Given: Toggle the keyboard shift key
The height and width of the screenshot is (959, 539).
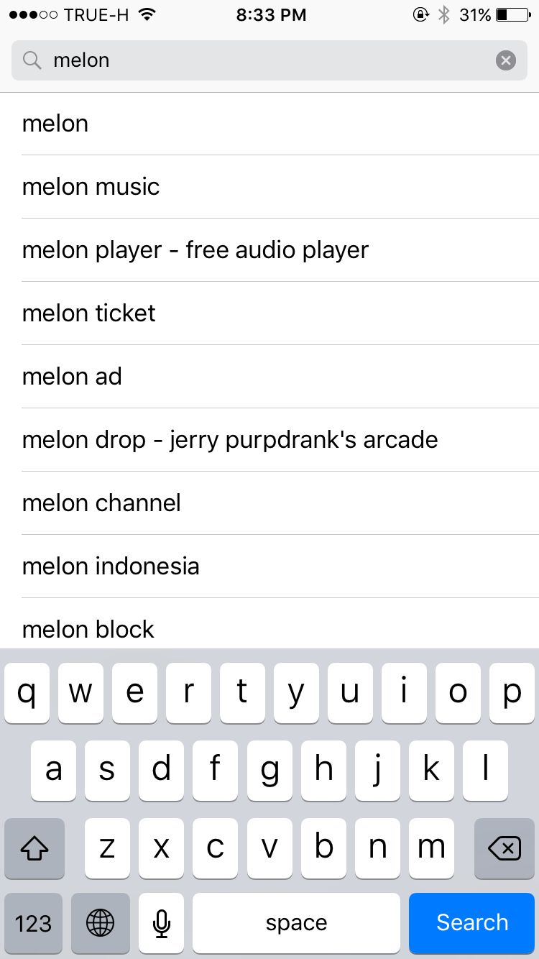Looking at the screenshot, I should [x=34, y=849].
